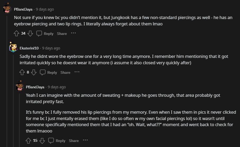Image resolution: width=240 pixels, height=147 pixels.
Task: Collapse the thread line beside Ekaterini10's reply
Action: point(13,106)
